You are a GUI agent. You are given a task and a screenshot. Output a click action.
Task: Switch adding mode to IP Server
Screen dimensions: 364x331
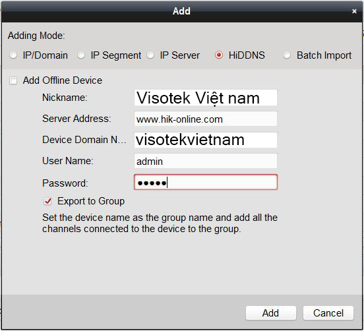click(x=150, y=55)
